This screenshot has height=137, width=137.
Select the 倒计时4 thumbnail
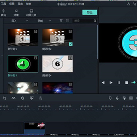[57, 64]
